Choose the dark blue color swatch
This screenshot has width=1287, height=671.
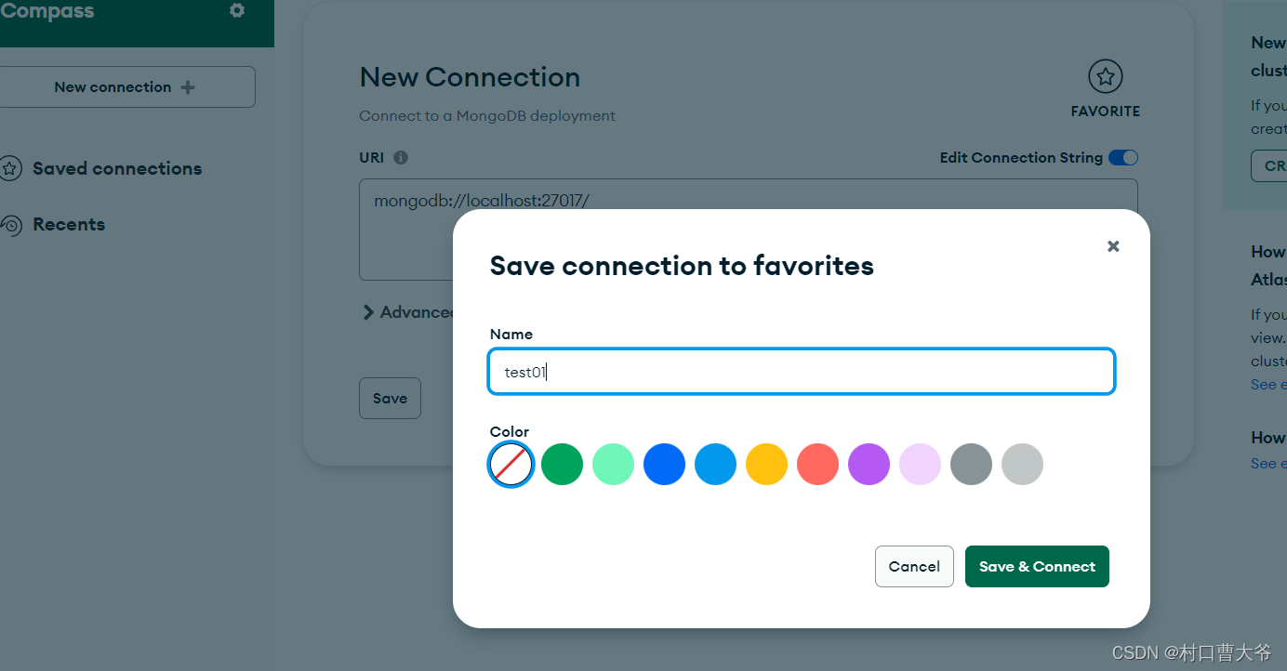click(665, 464)
